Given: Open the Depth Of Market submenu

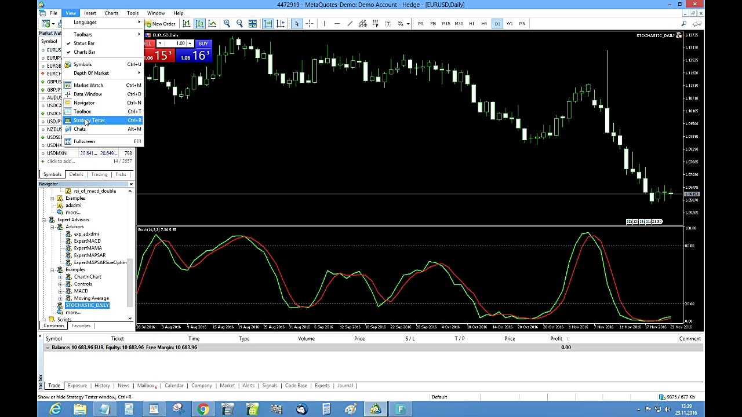Looking at the screenshot, I should [103, 73].
